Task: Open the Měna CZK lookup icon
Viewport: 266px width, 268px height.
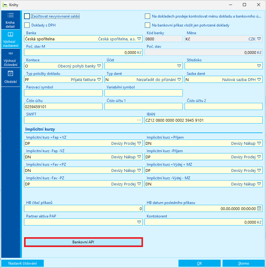Action: pyautogui.click(x=259, y=39)
